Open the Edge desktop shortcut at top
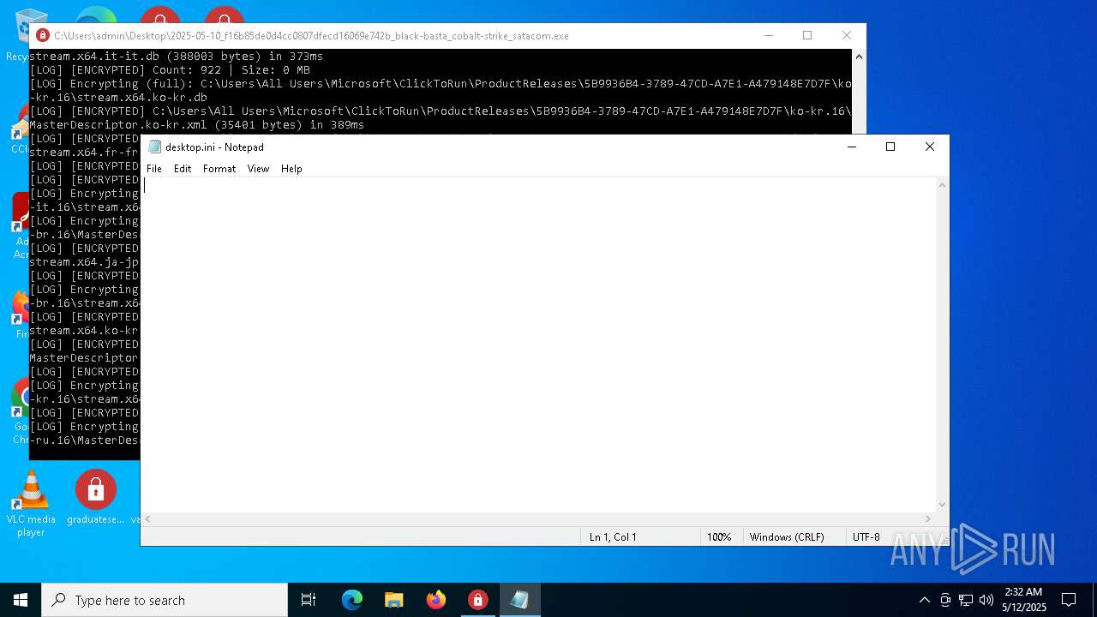Screen dimensions: 1097x617 point(96,15)
